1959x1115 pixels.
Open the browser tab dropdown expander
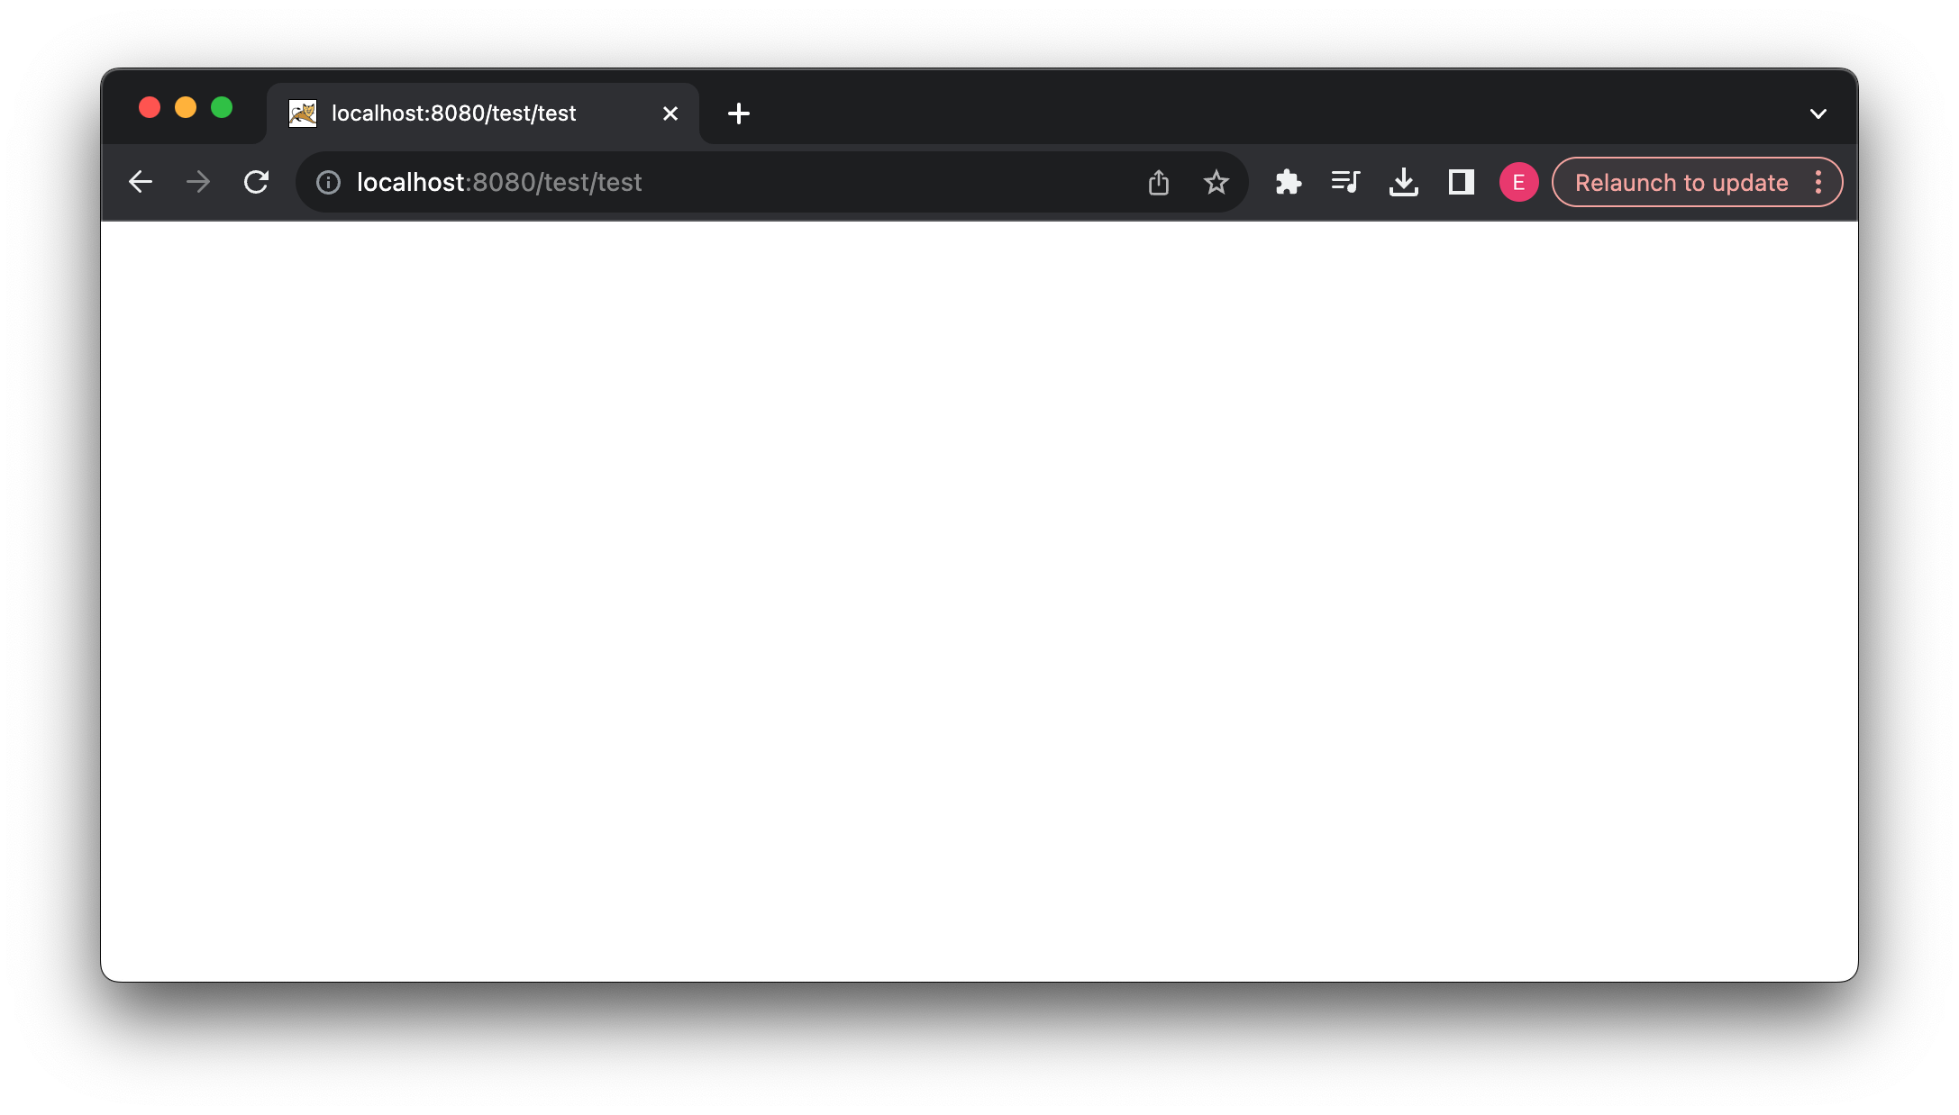pyautogui.click(x=1818, y=113)
